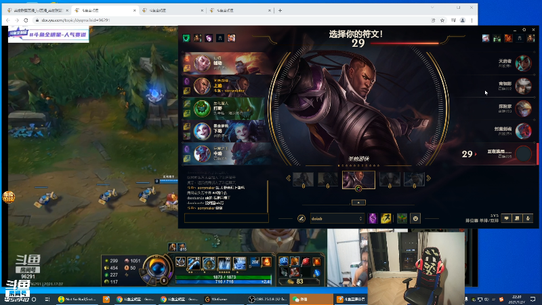Open the Douyu streaming companion taskbar button
542x305 pixels.
(x=350, y=299)
